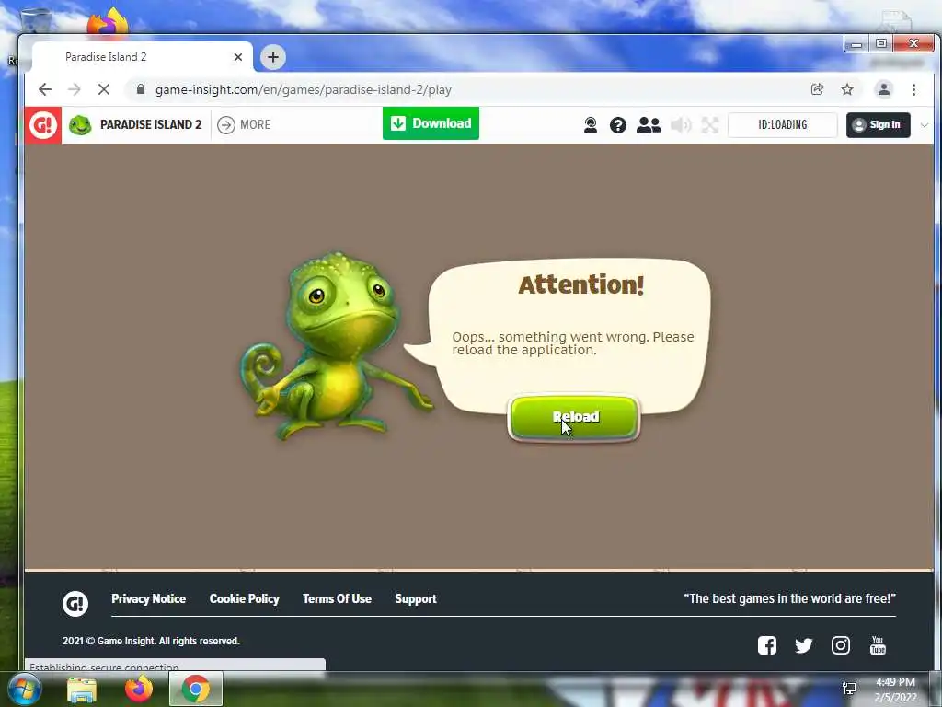Click the chameleon mascot image
The height and width of the screenshot is (707, 942).
point(337,346)
